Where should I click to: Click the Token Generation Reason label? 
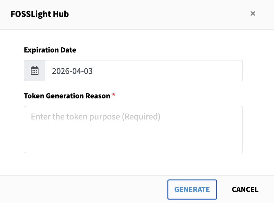pos(67,96)
